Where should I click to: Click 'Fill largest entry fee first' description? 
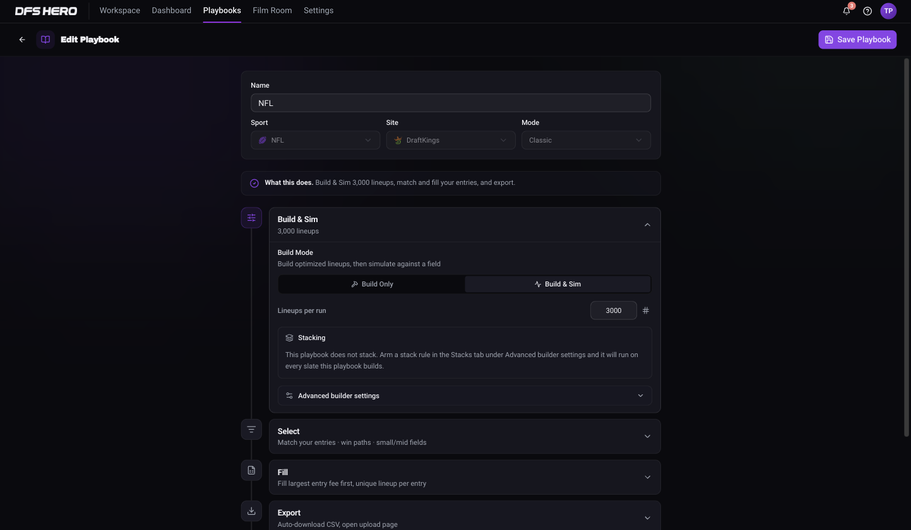352,483
